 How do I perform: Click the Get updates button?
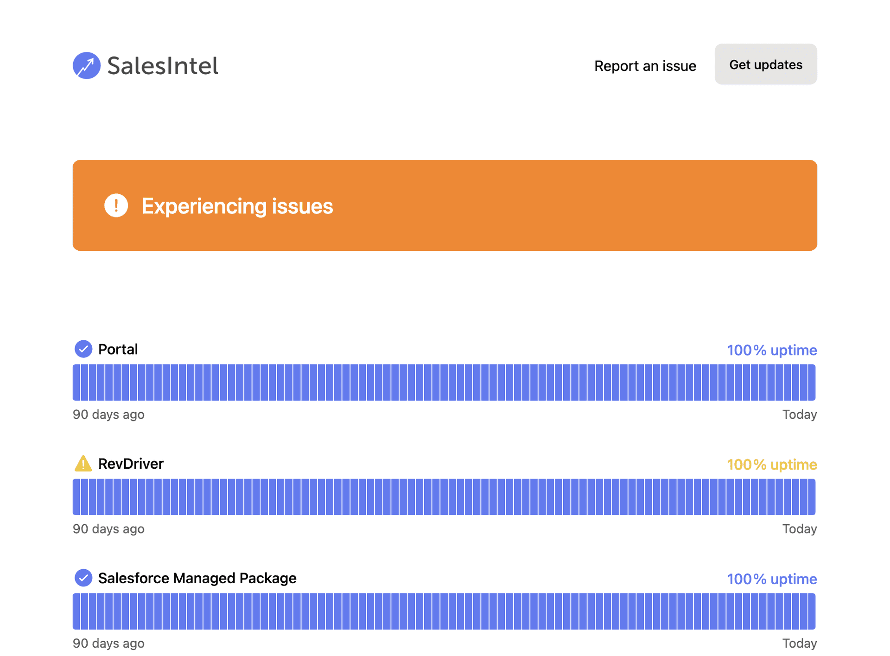(x=765, y=64)
